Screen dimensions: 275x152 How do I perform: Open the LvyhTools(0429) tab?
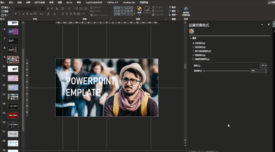tap(94, 3)
